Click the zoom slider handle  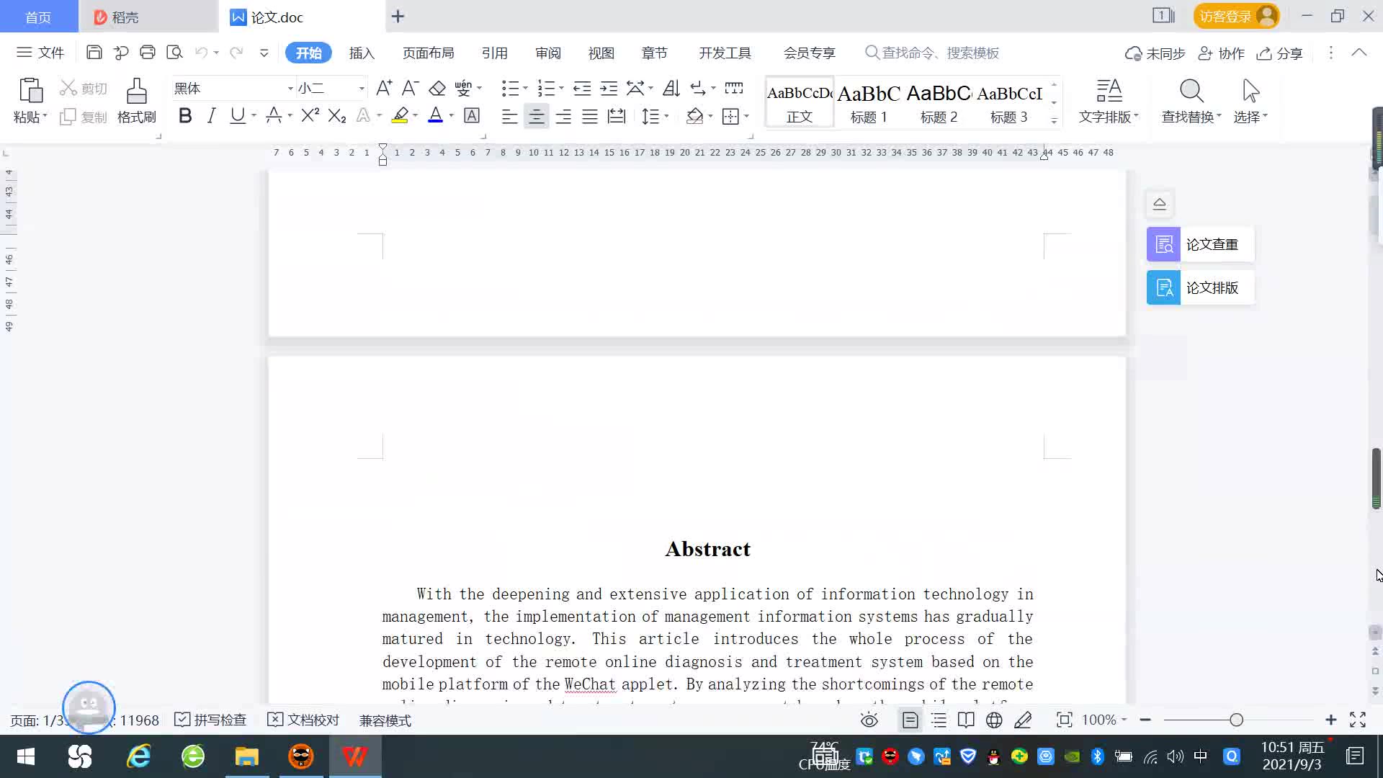point(1236,720)
